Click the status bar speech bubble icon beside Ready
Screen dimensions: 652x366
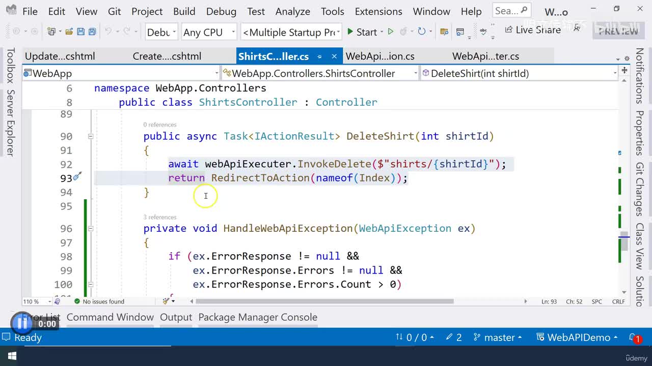tap(6, 337)
